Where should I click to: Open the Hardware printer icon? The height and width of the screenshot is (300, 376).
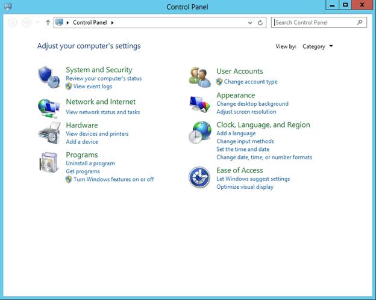click(x=49, y=133)
